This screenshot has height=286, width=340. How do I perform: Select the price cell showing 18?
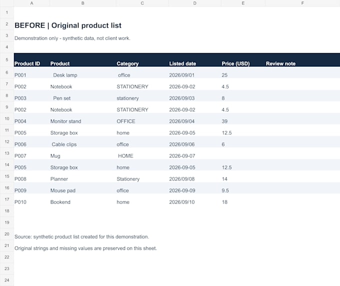[x=243, y=199]
